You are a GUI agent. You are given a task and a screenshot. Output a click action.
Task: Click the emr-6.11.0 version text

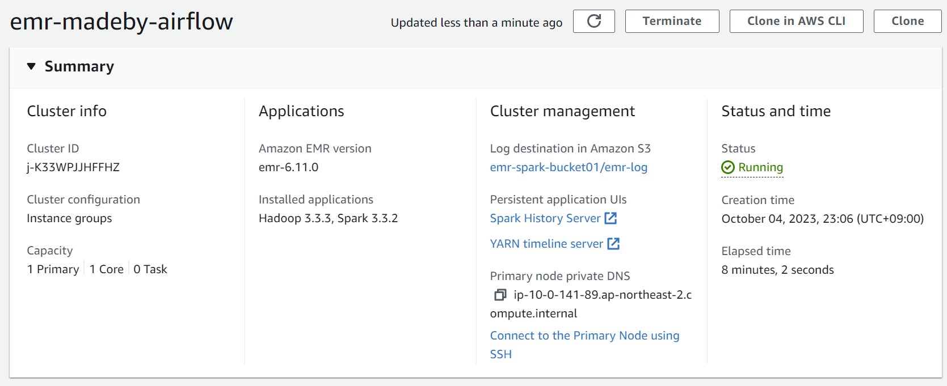(x=288, y=167)
